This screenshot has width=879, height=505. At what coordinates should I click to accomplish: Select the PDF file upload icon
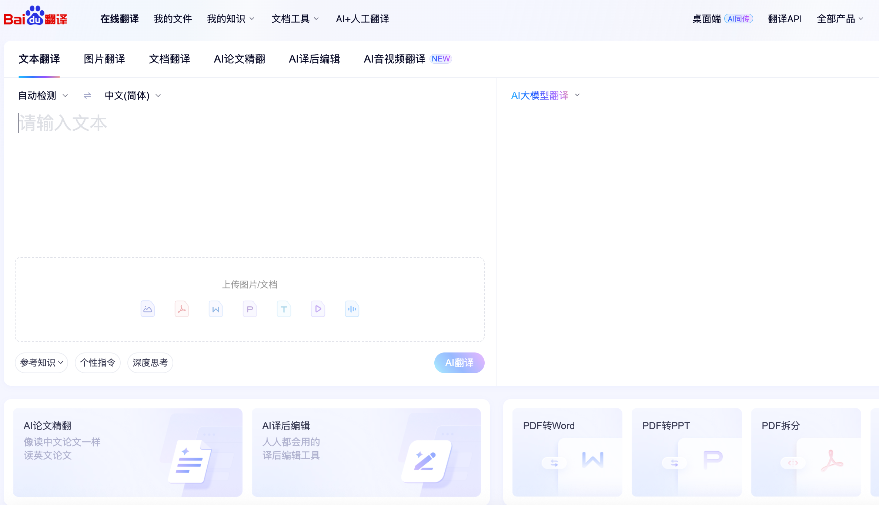pyautogui.click(x=181, y=308)
